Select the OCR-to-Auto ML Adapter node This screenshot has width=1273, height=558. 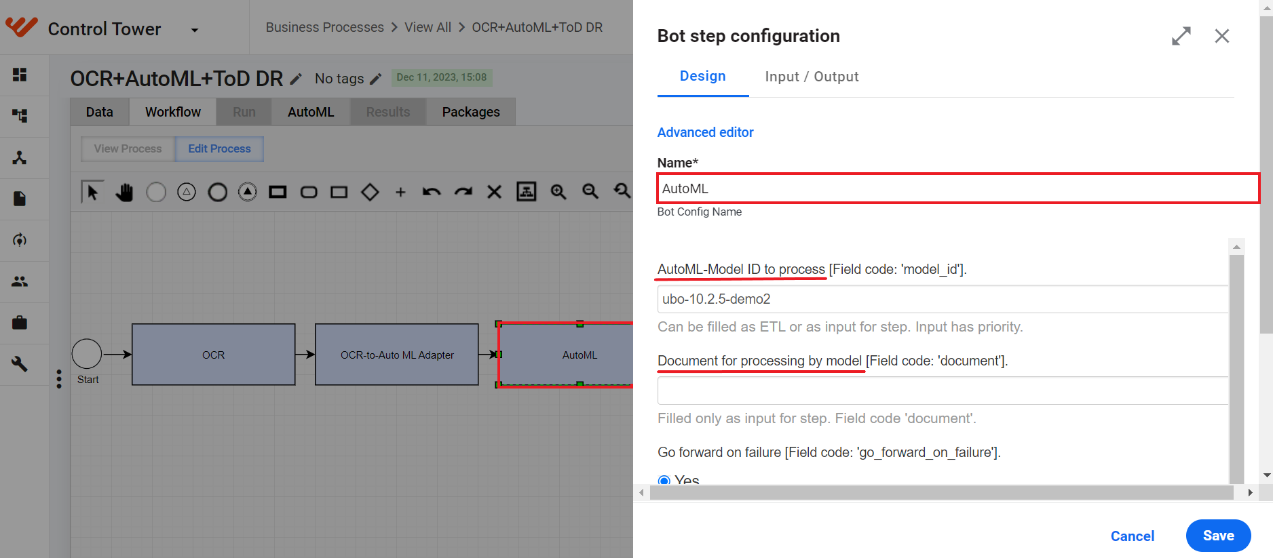coord(397,355)
